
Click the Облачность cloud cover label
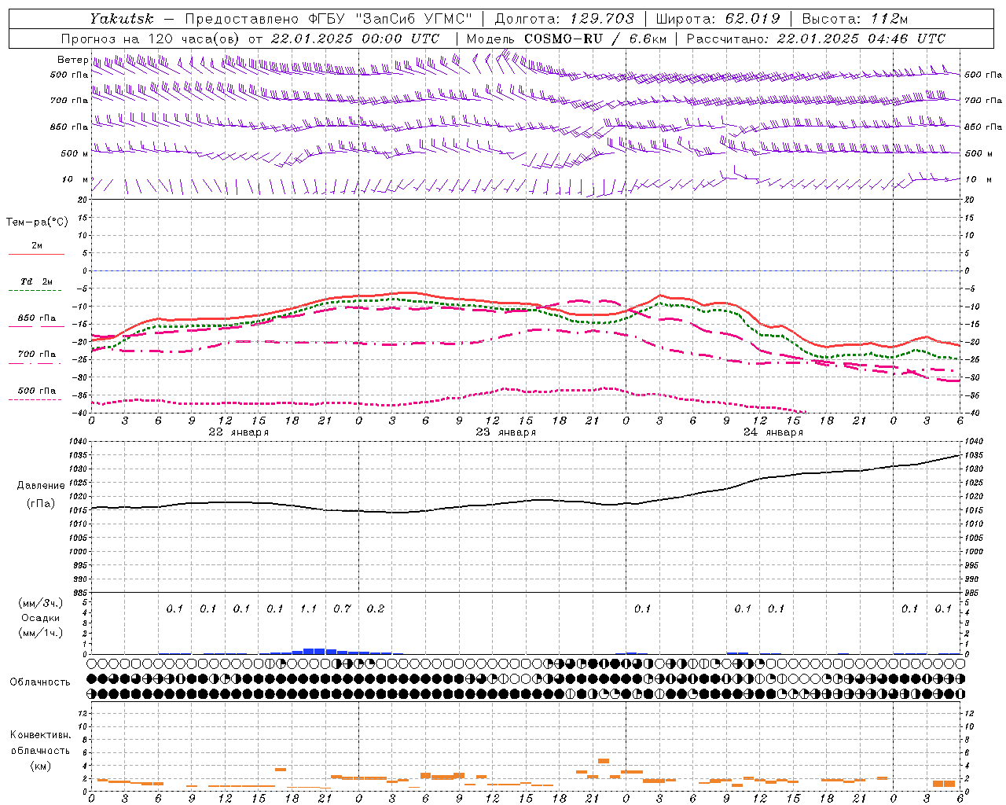coord(40,682)
